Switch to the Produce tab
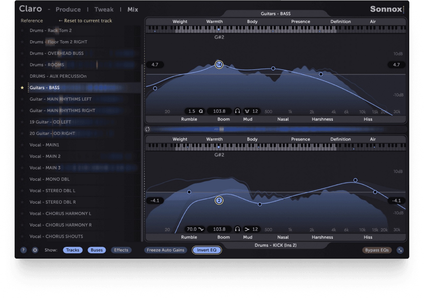424x298 pixels. click(68, 9)
